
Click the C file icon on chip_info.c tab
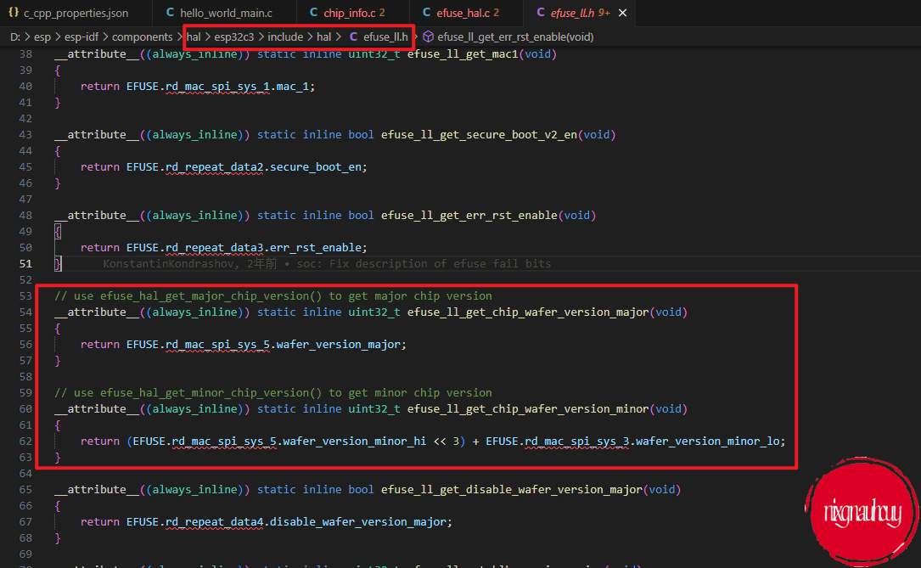(312, 14)
